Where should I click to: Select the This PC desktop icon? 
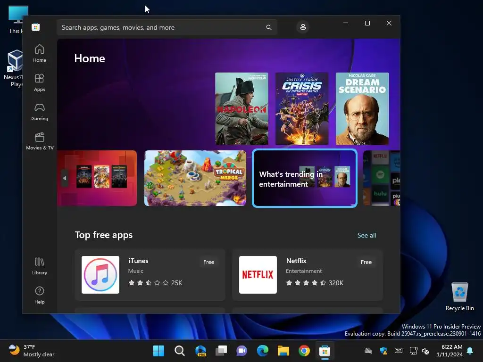[x=16, y=20]
